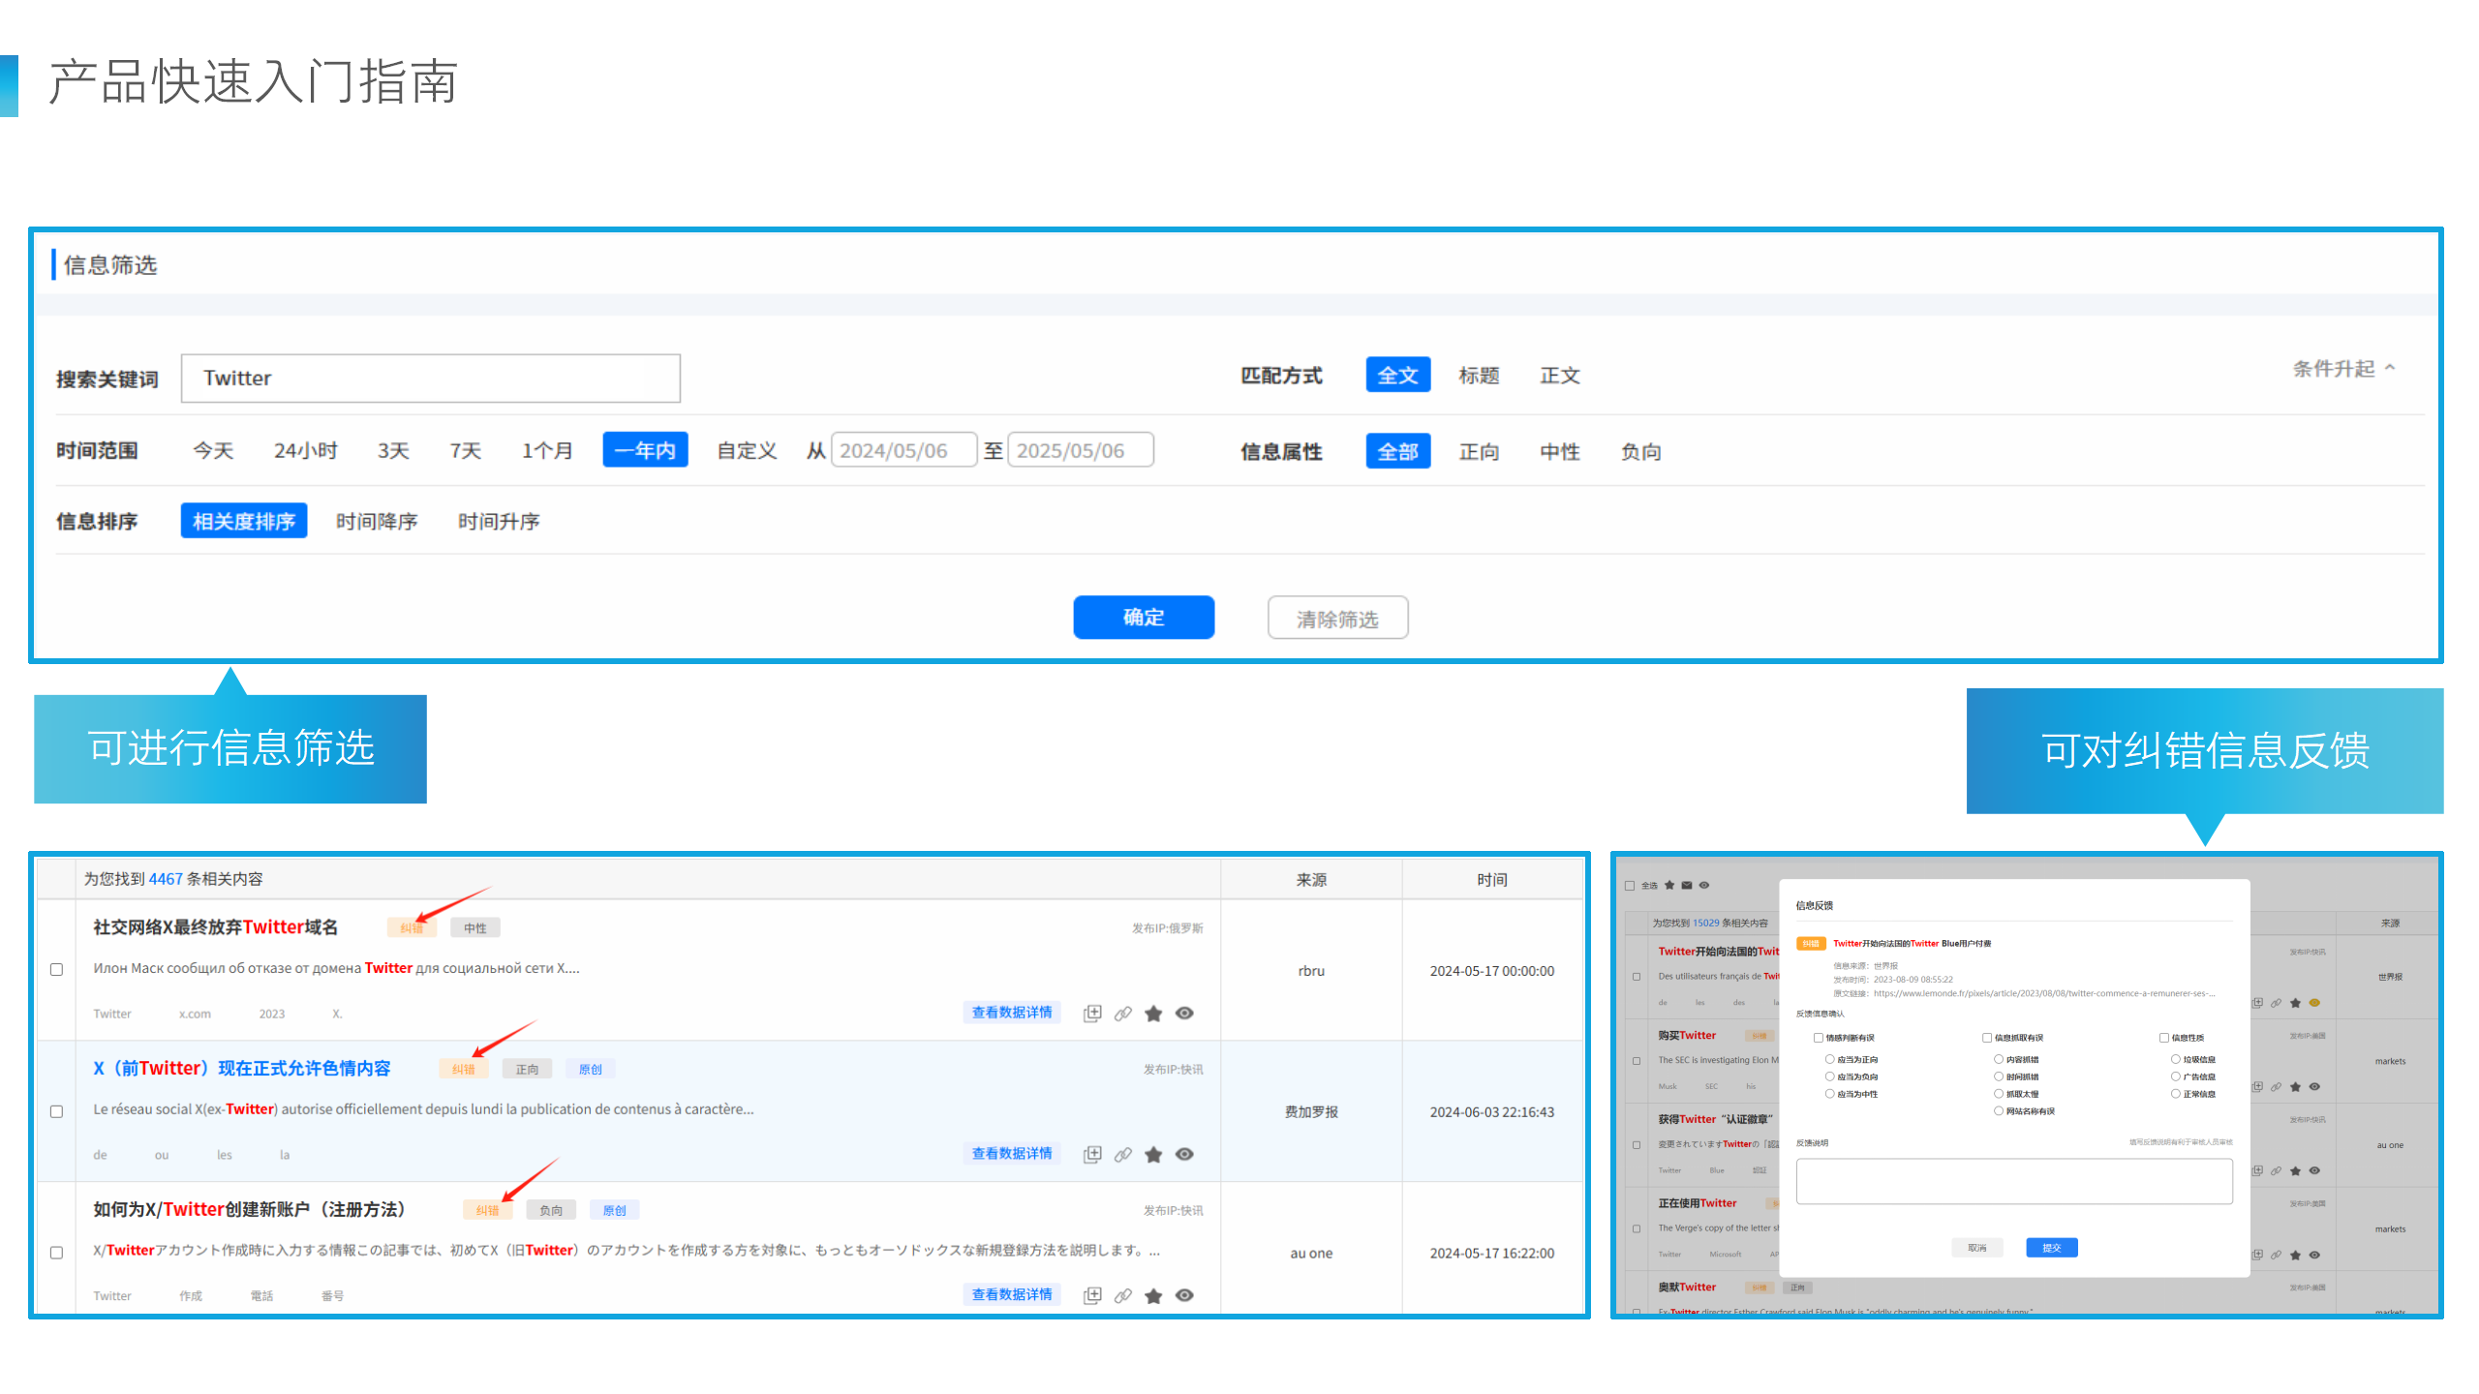Click 查看数据详情 in the 费加罗报 row
Image resolution: width=2479 pixels, height=1394 pixels.
pos(1012,1154)
